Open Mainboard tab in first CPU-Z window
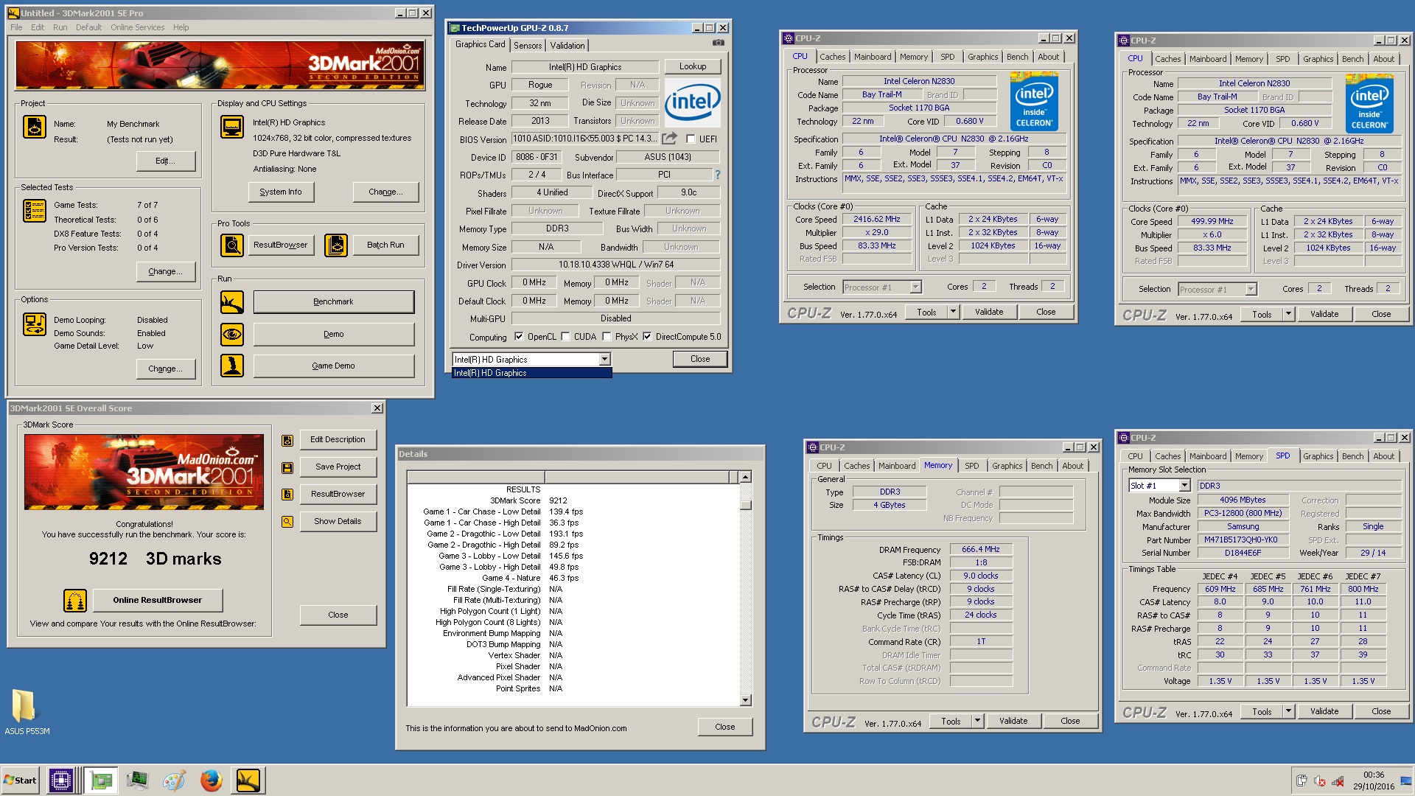Screen dimensions: 1415x796 click(873, 57)
